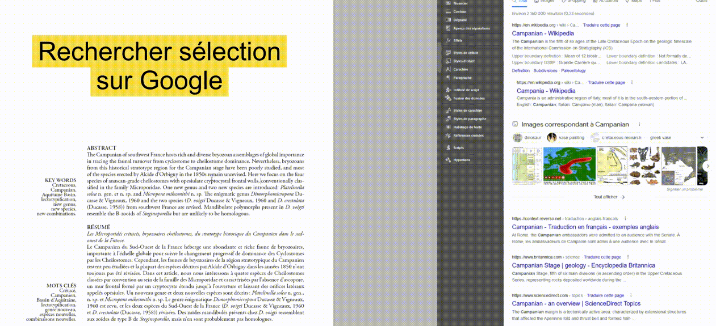
Task: Open three-dot menu beside context.reverso.net result
Action: (625, 218)
